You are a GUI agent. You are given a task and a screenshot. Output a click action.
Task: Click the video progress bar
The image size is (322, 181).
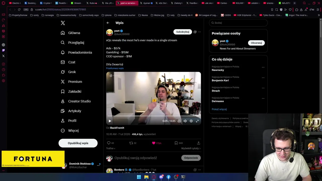click(153, 116)
